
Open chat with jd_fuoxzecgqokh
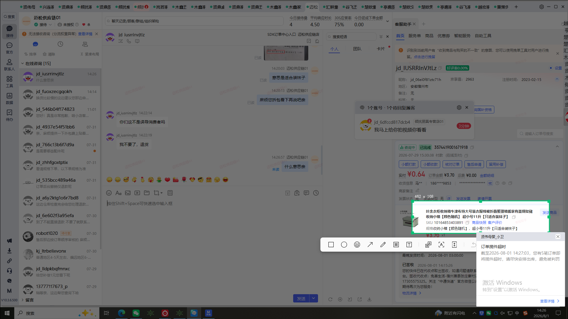[x=60, y=95]
